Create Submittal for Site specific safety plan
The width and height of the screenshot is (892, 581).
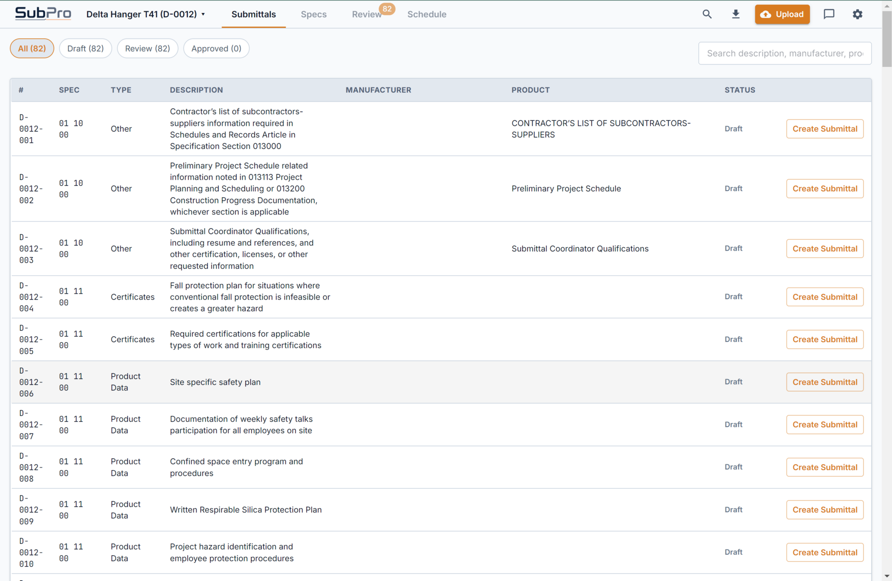tap(825, 382)
